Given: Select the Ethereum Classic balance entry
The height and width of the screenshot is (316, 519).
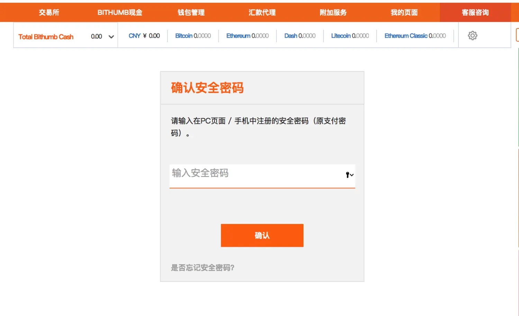Looking at the screenshot, I should tap(415, 35).
